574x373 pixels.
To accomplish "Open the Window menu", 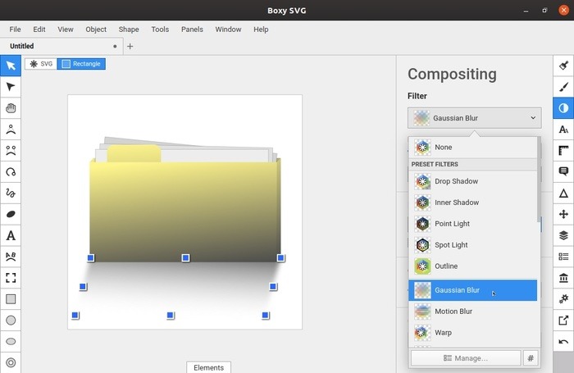I will tap(228, 30).
